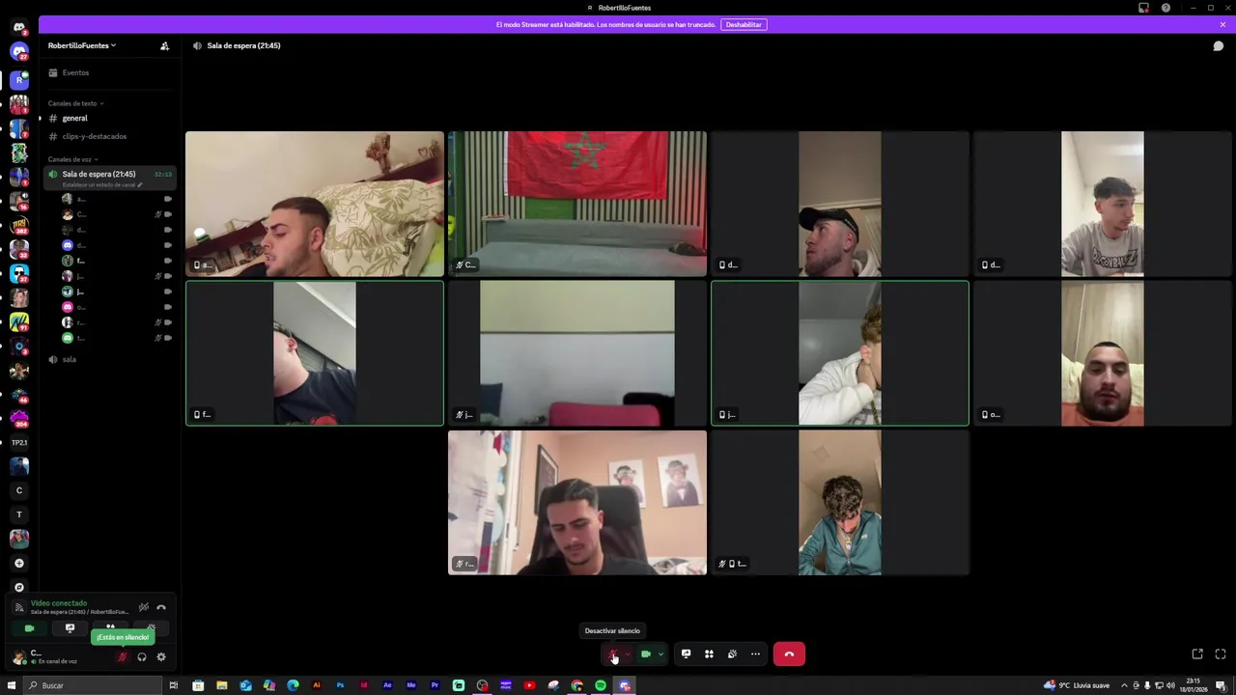The height and width of the screenshot is (695, 1236).
Task: Click share screen button in voice panel
Action: pyautogui.click(x=70, y=628)
